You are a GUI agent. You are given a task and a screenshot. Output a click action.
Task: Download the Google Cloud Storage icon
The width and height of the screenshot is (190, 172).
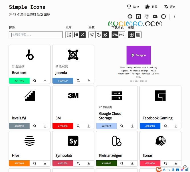132,126
